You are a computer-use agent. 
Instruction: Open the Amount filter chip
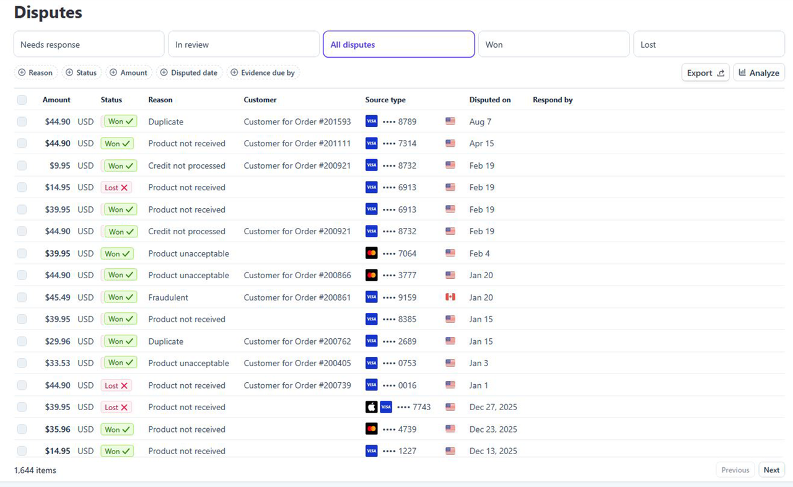129,72
